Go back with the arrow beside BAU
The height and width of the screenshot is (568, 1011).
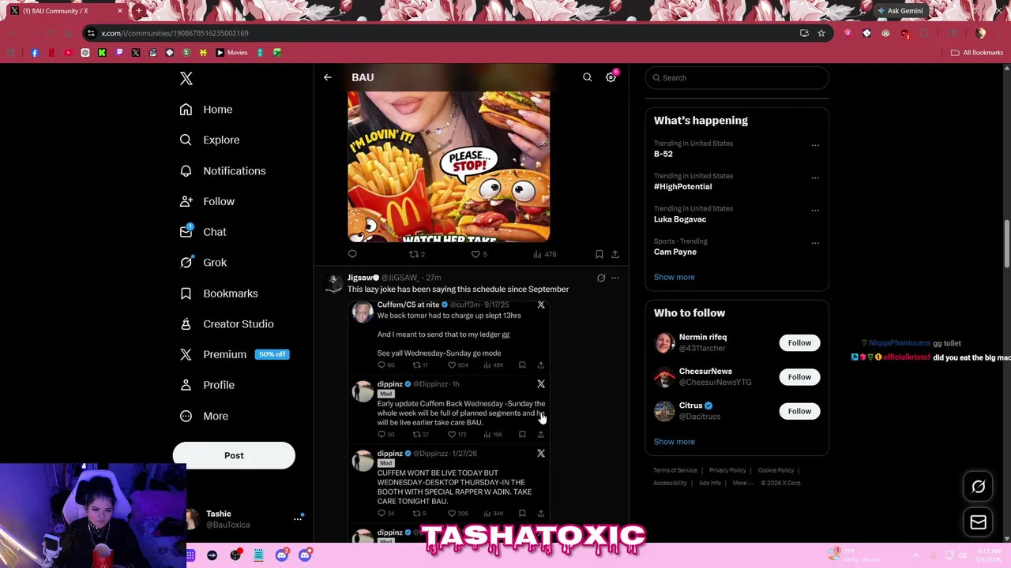tap(328, 77)
